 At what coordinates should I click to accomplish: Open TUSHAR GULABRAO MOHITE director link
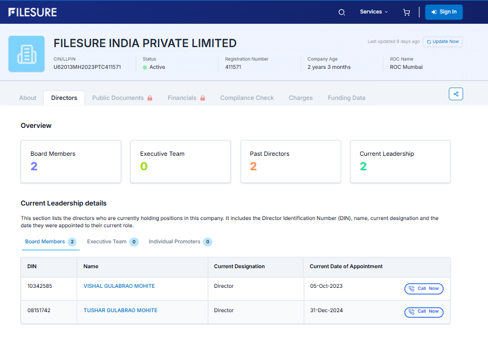point(120,311)
